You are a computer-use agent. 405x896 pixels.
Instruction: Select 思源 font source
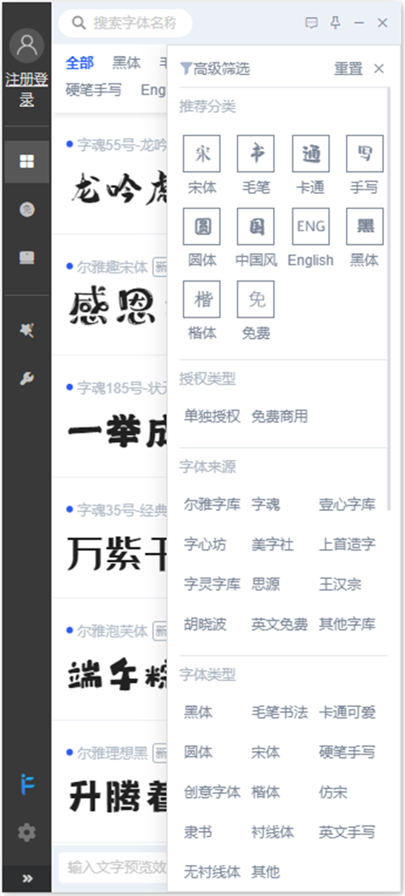coord(266,584)
